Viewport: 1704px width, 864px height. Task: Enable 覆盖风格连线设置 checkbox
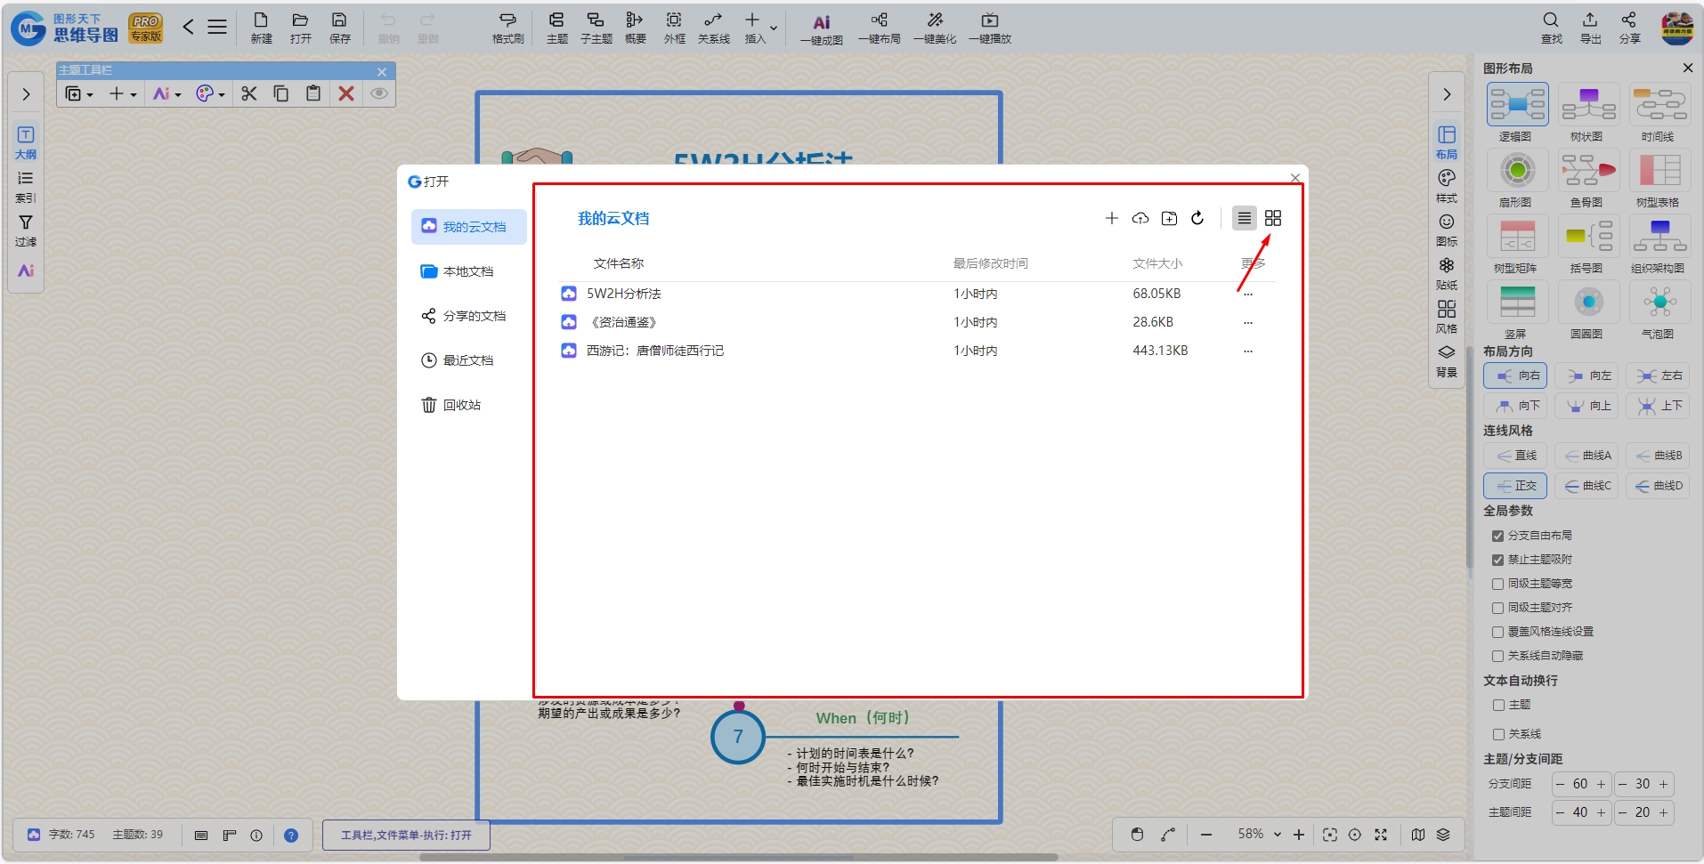click(1497, 632)
